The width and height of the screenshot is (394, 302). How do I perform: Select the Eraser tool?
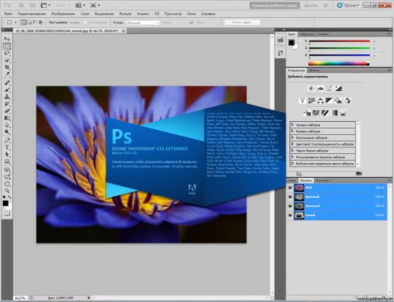coord(7,111)
